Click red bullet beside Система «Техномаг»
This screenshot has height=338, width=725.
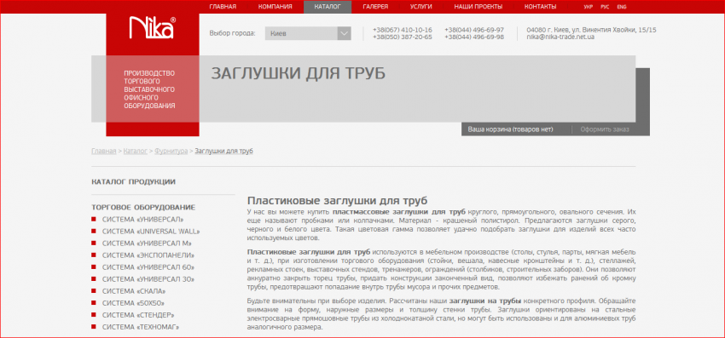[x=94, y=327]
